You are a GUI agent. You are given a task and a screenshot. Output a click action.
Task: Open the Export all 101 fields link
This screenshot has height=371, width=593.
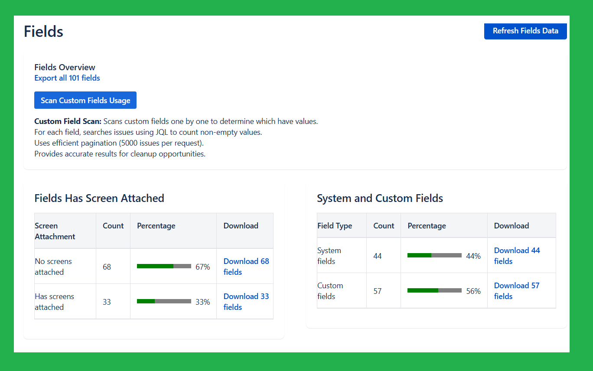click(x=67, y=78)
